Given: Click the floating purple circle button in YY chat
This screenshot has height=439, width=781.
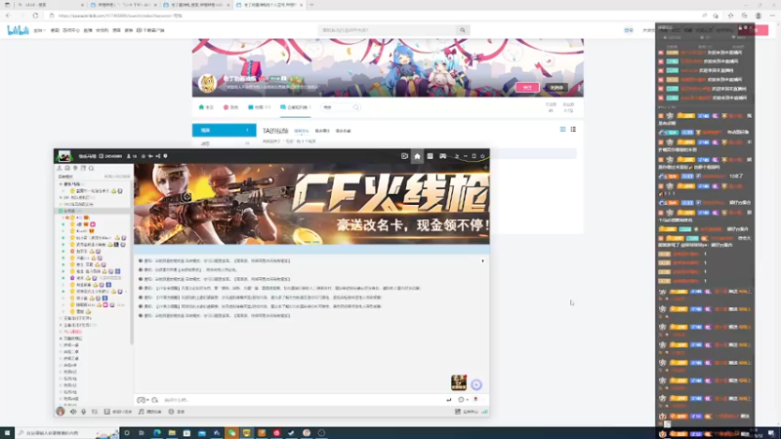Looking at the screenshot, I should pyautogui.click(x=476, y=384).
